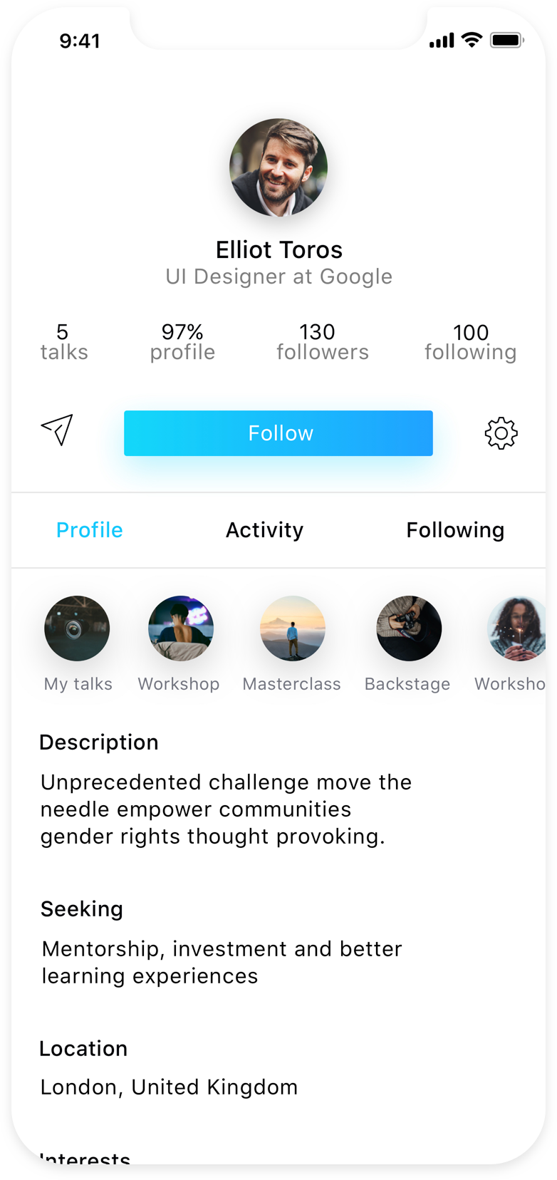View the Backstage story circle
557x1180 pixels.
tap(409, 628)
